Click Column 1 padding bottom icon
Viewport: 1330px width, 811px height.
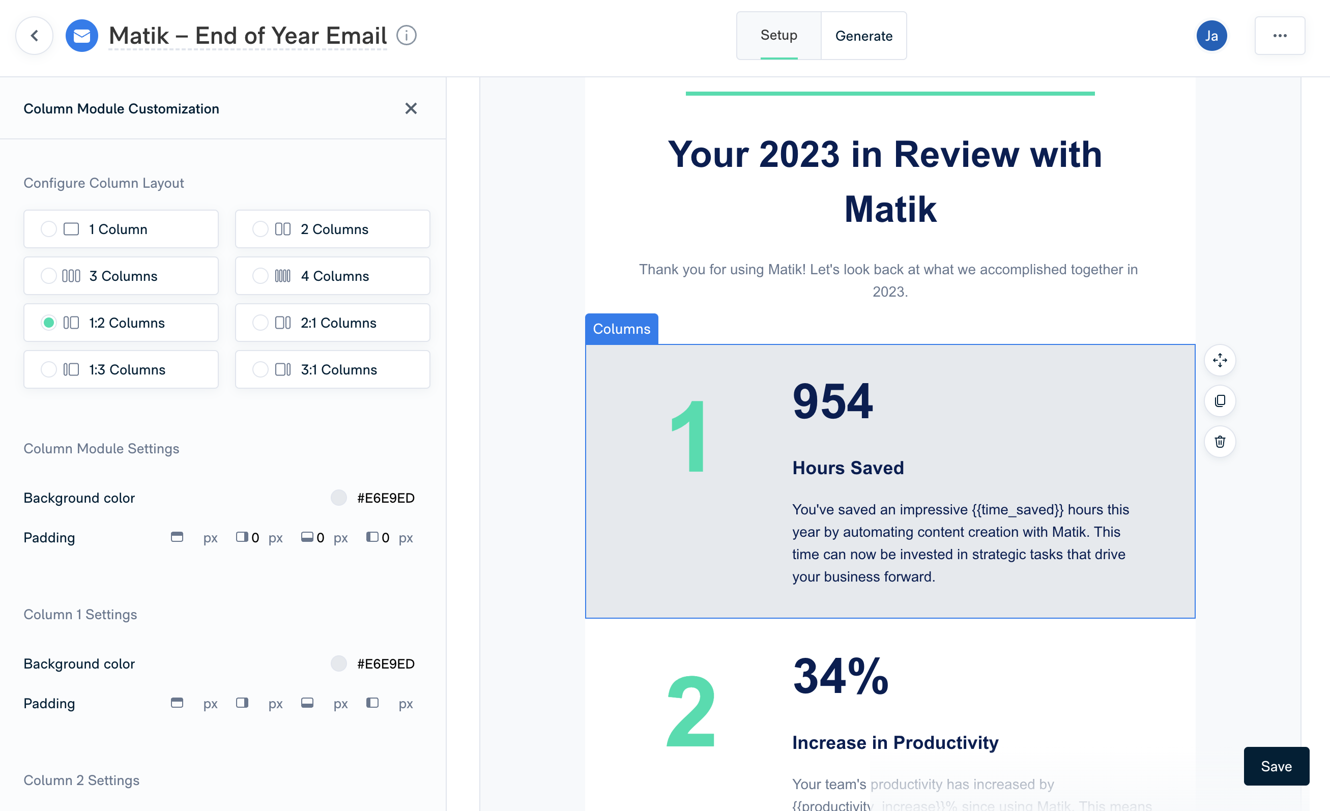307,703
